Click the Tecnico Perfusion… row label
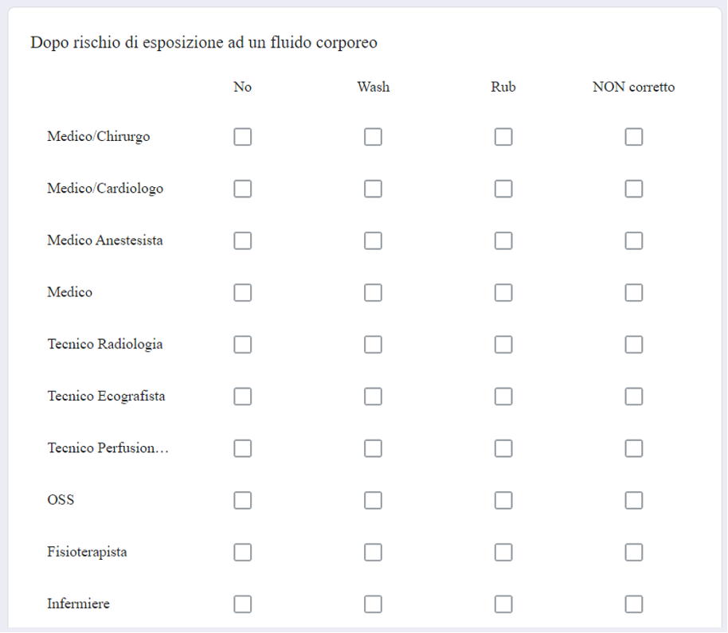This screenshot has height=633, width=728. [108, 447]
